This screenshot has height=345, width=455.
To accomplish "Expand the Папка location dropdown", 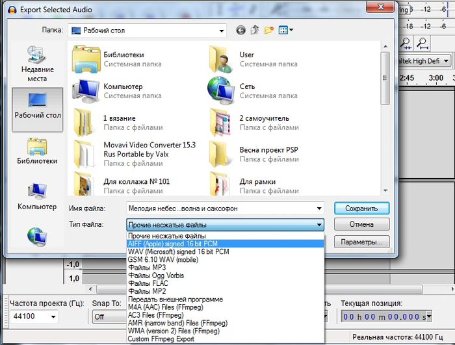I will (x=222, y=31).
